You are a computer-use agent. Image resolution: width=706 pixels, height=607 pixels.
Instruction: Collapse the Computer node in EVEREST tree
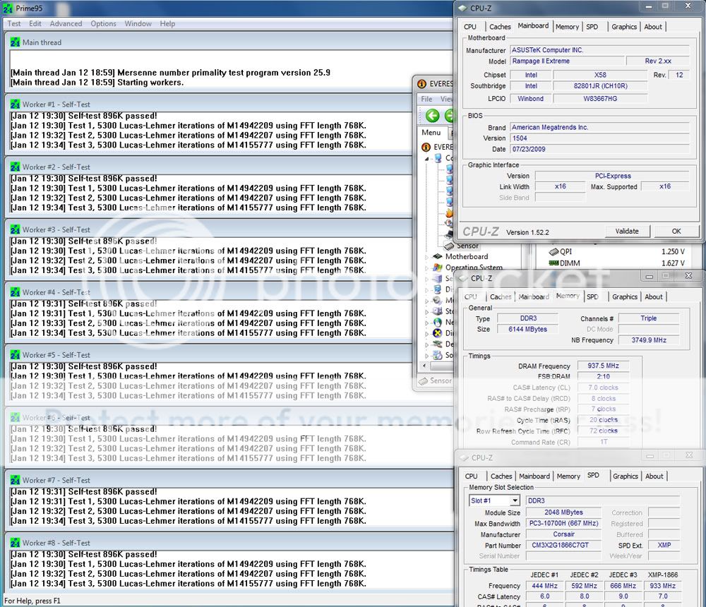click(427, 159)
